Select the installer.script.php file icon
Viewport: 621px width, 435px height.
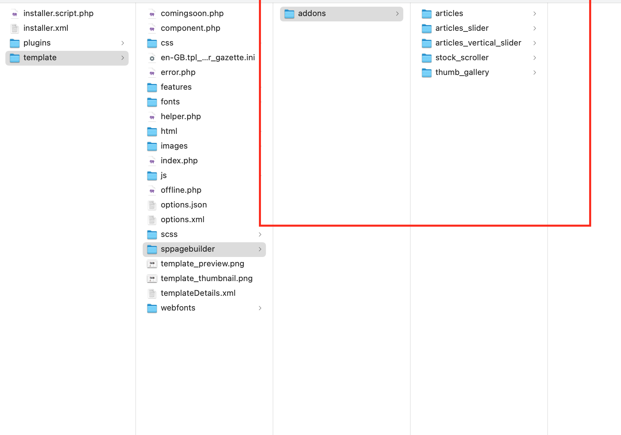[14, 13]
